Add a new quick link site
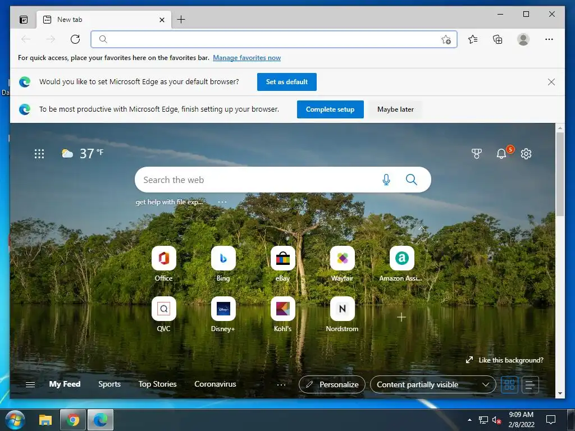575x431 pixels. 401,317
